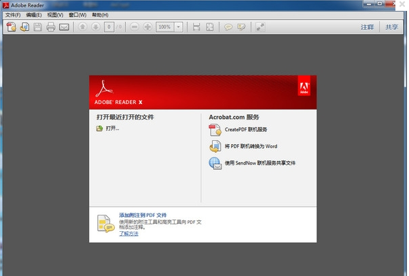Image resolution: width=409 pixels, height=276 pixels.
Task: Open the 窗口(W) menu
Action: [x=77, y=15]
